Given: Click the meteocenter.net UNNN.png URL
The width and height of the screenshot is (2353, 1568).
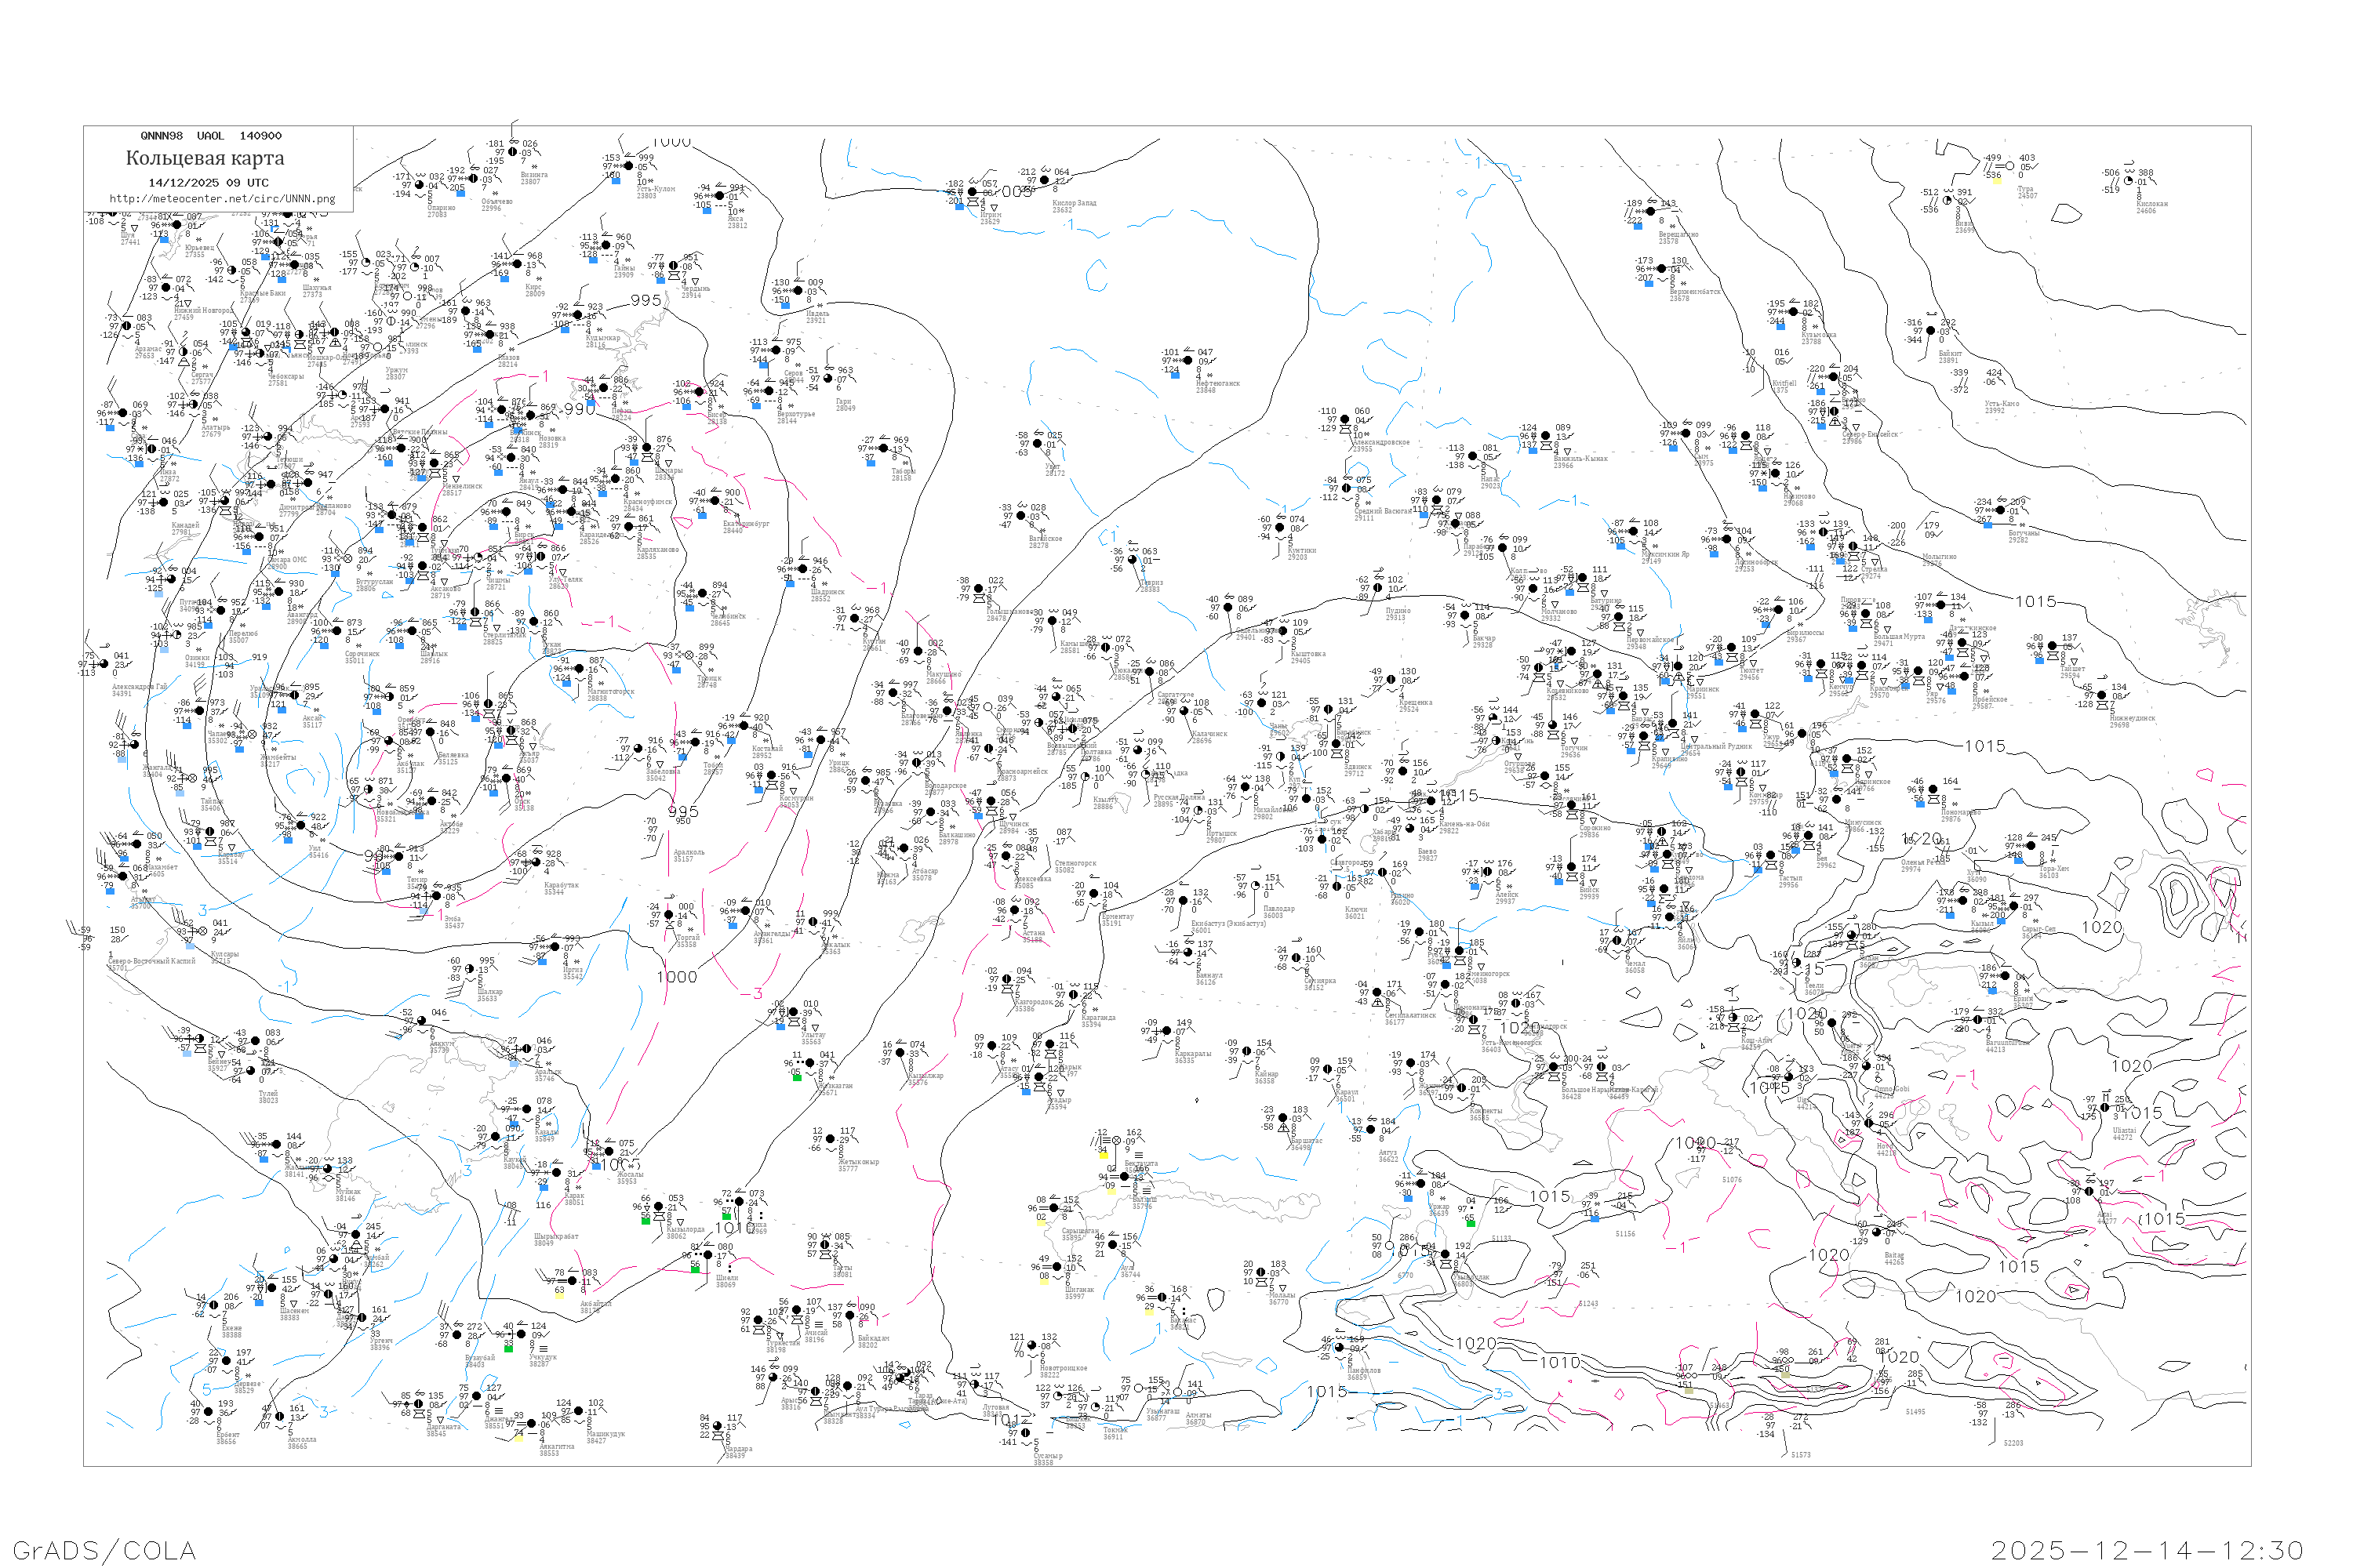Looking at the screenshot, I should pos(222,199).
